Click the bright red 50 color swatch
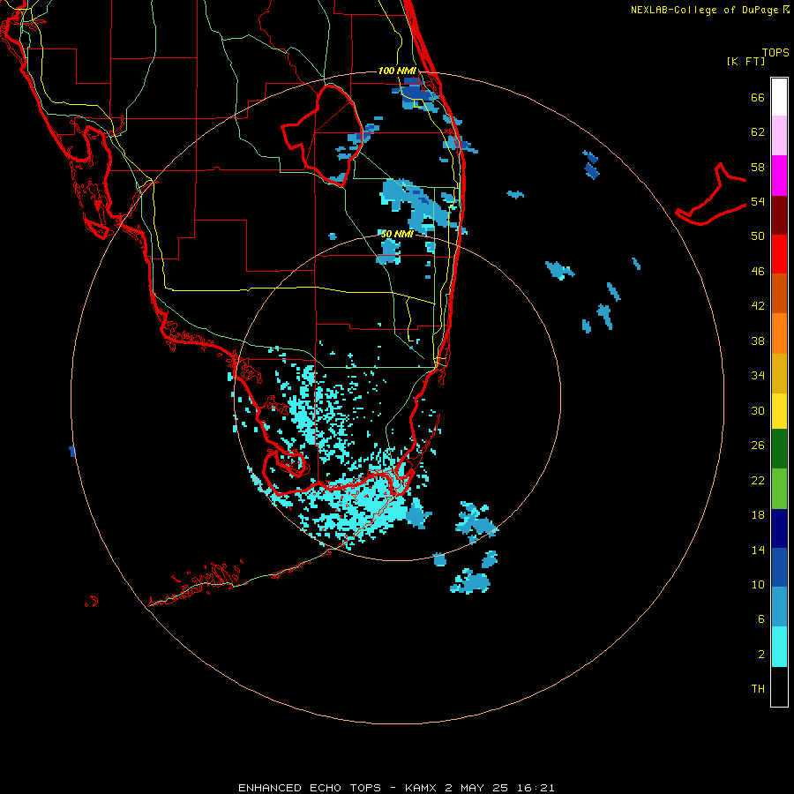 [779, 254]
